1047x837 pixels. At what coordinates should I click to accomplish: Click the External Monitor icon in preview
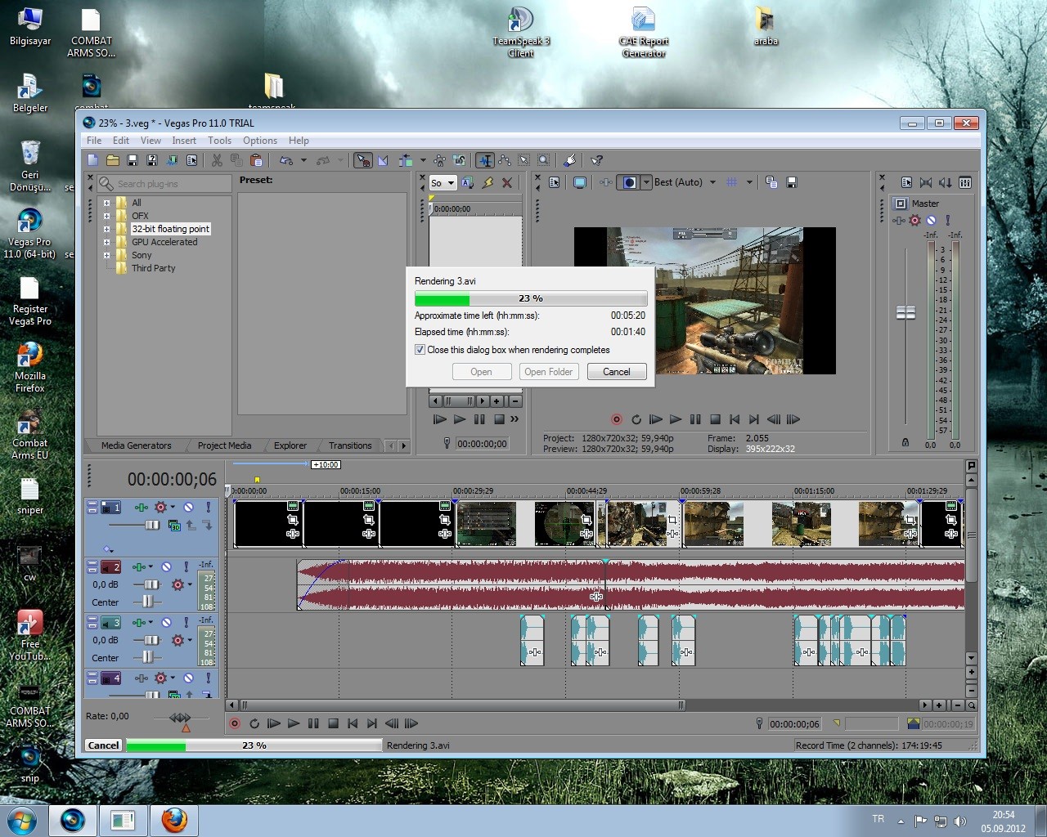point(580,182)
